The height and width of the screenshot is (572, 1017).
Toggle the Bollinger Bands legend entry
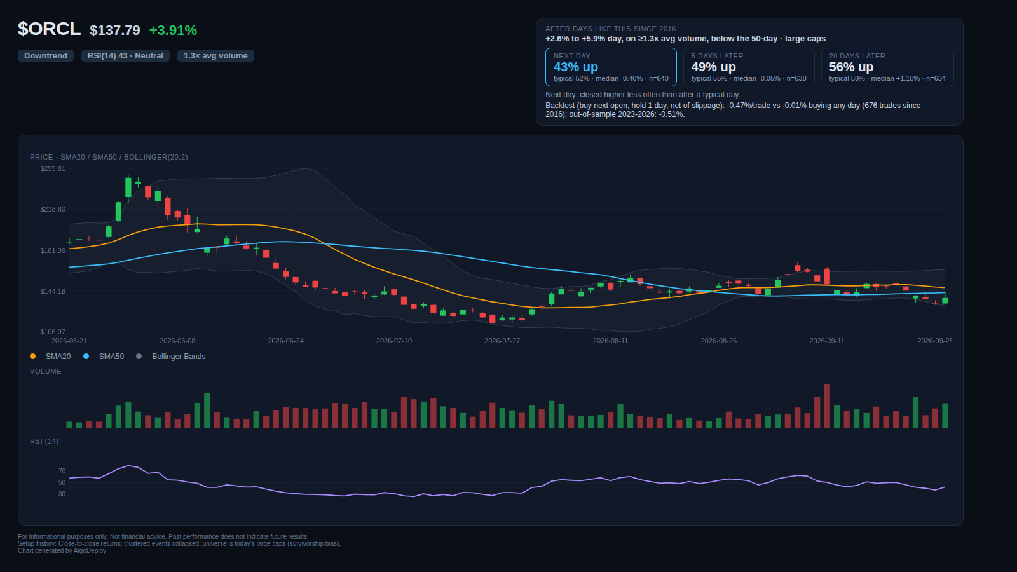point(171,357)
